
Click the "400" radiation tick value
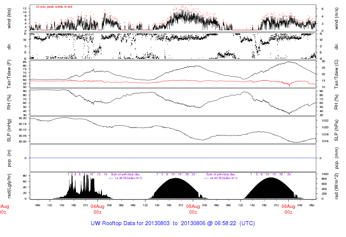[324, 189]
